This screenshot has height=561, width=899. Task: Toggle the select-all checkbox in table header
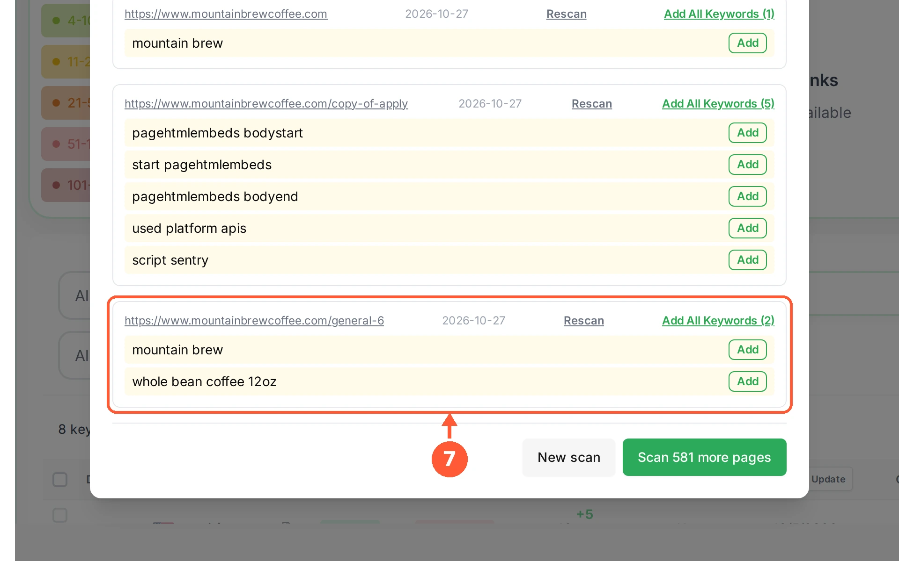(60, 479)
